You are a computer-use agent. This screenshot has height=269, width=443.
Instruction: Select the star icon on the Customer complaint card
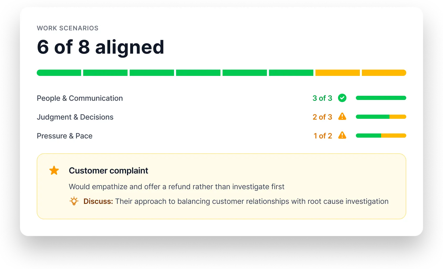(54, 170)
